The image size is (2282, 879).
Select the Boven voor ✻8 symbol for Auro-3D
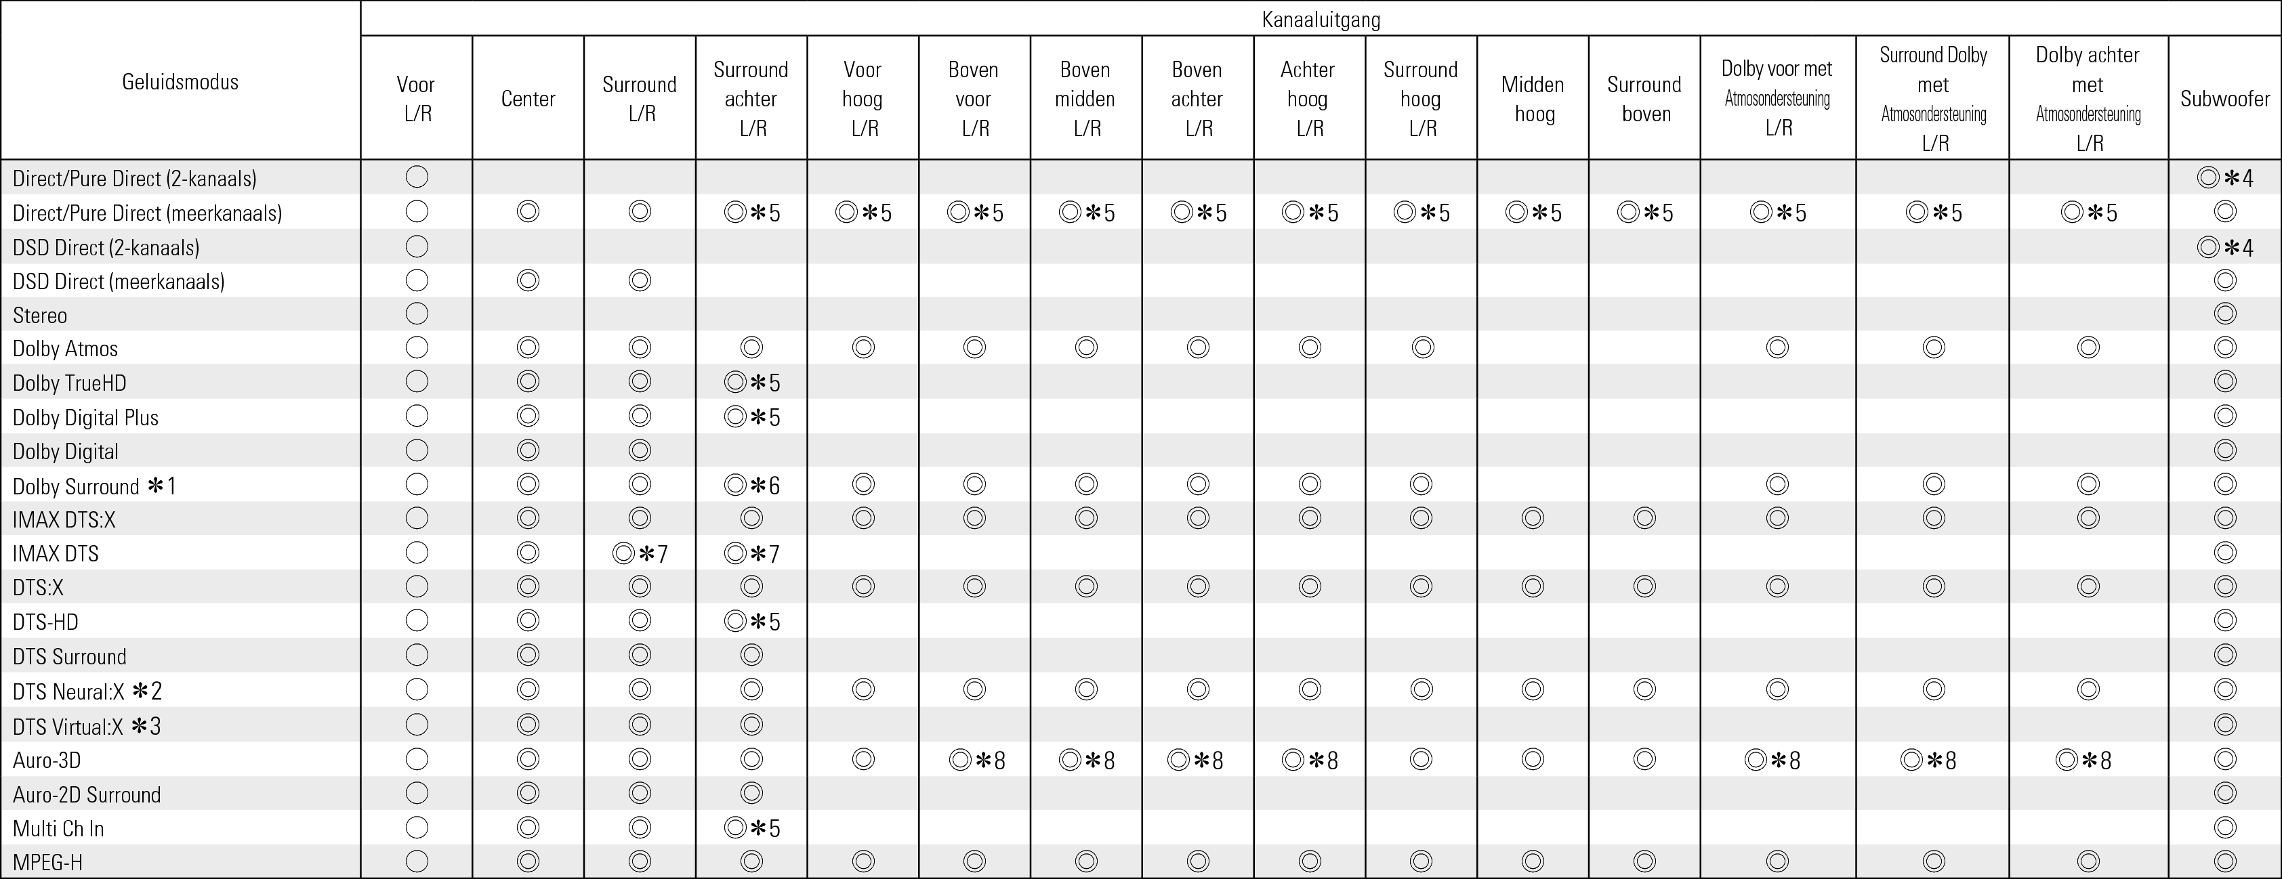(x=976, y=760)
